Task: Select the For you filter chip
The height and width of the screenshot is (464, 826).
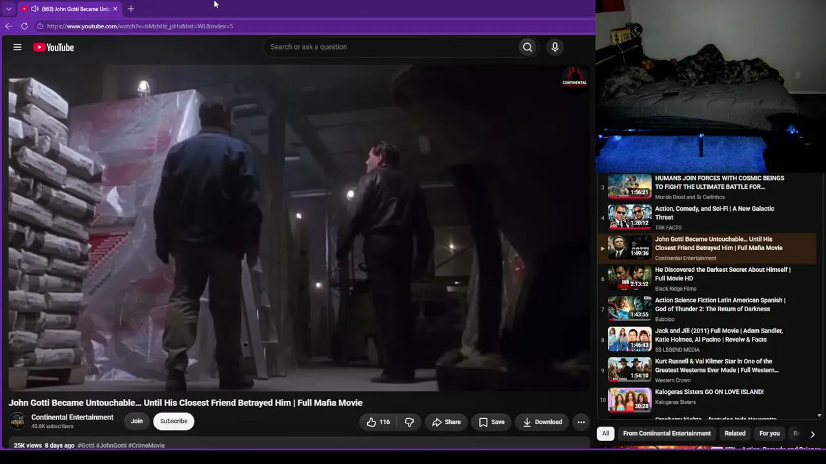Action: [x=769, y=434]
